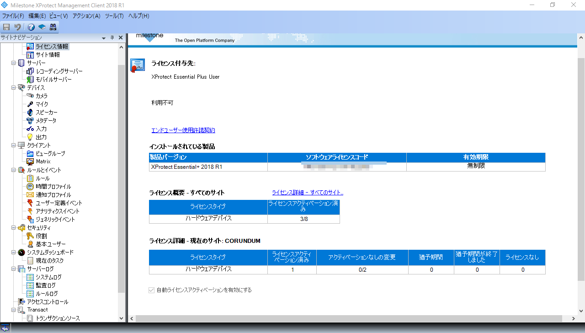585x333 pixels.
Task: Select 監査ログ in the tree
Action: (x=46, y=285)
